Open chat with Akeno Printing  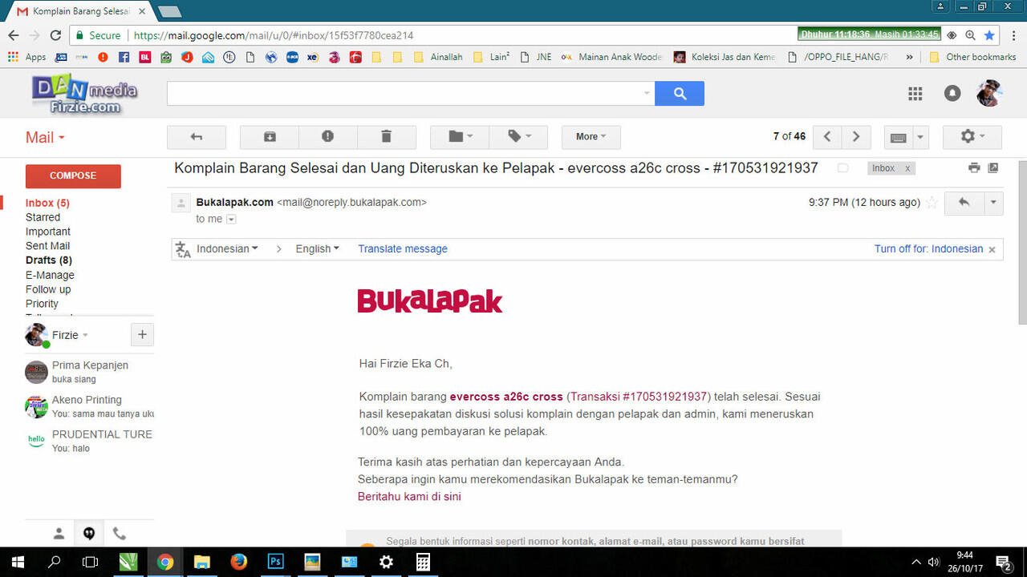coord(88,406)
